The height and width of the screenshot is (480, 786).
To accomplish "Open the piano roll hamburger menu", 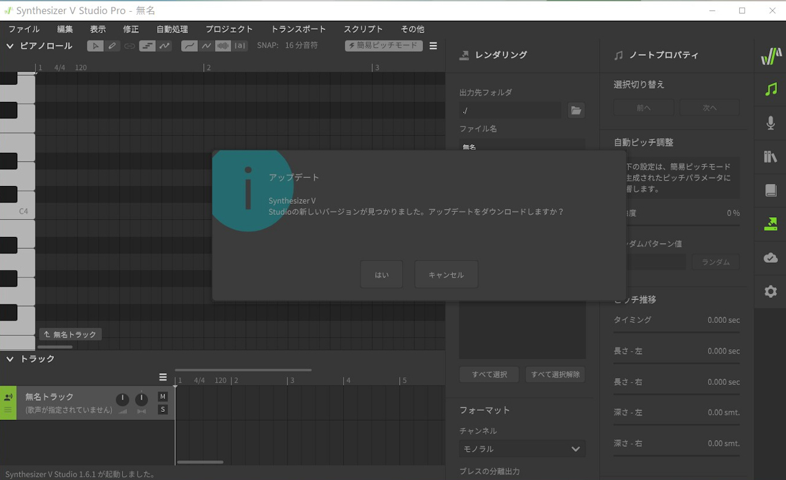I will 434,45.
